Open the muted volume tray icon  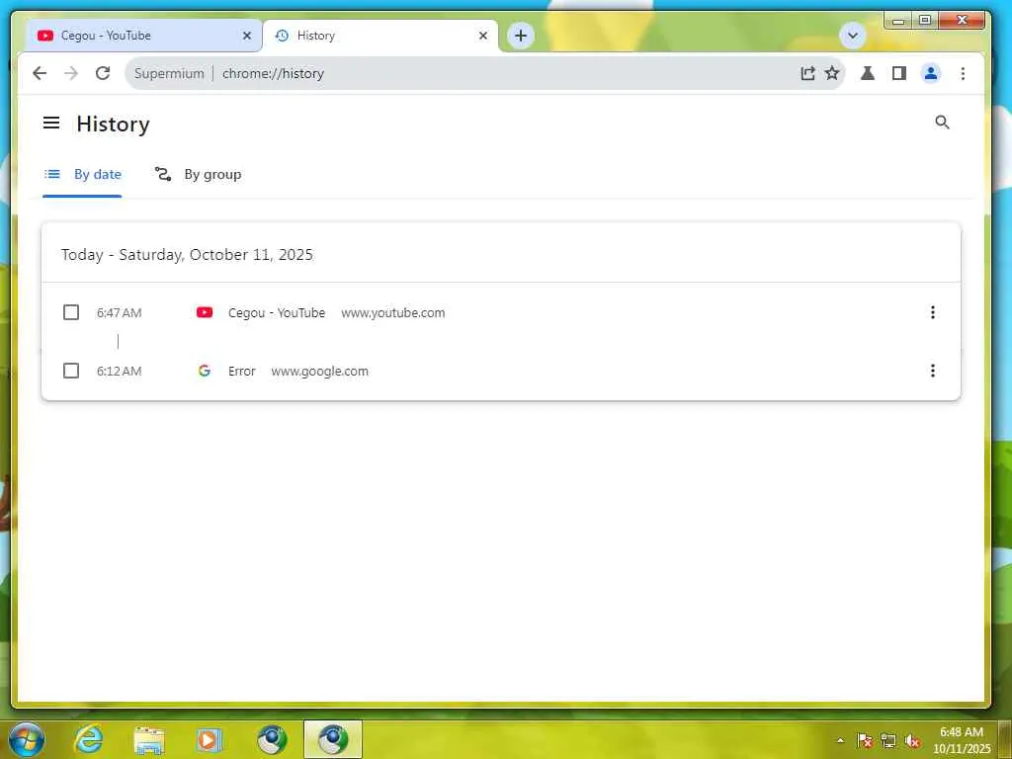[x=912, y=741]
